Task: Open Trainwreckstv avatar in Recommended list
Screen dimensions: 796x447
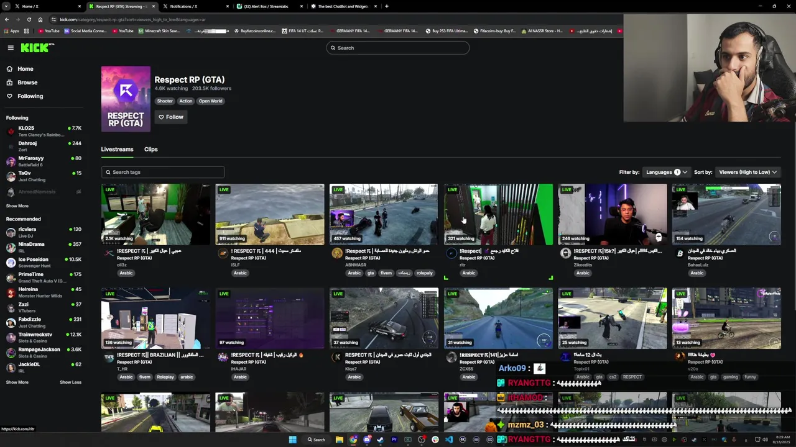Action: point(11,337)
